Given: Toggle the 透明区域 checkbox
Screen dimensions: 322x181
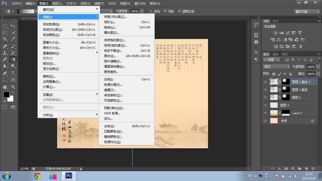Looking at the screenshot, I should pyautogui.click(x=179, y=11).
